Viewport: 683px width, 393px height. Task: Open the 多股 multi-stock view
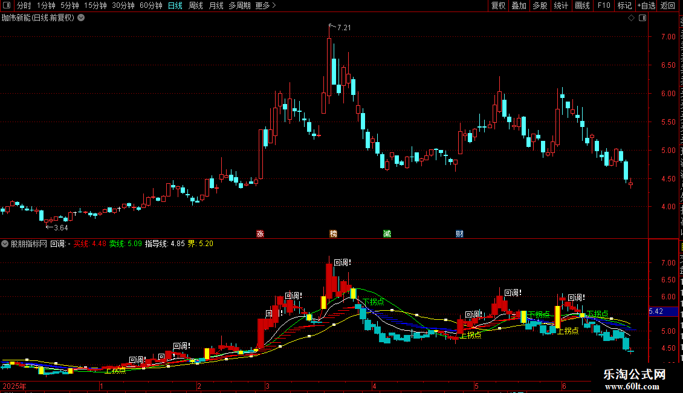coord(540,5)
